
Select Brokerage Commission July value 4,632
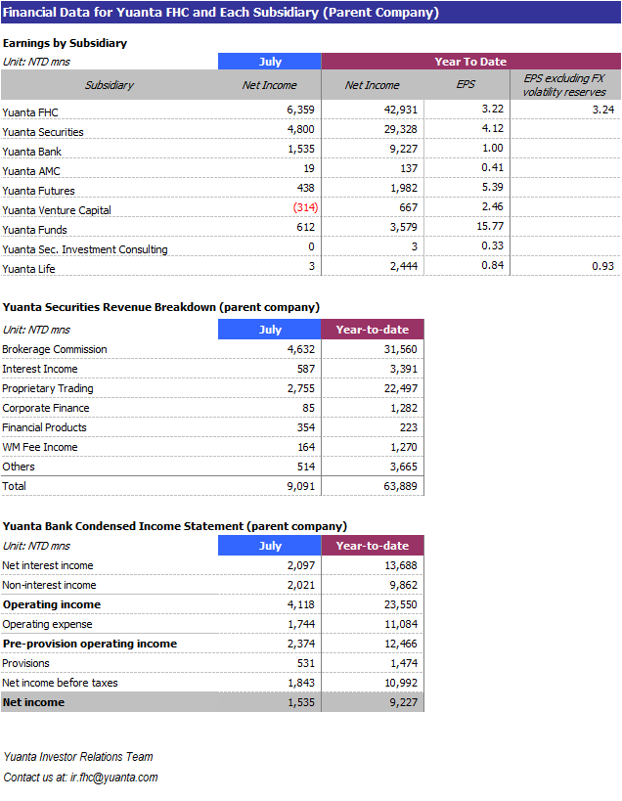tap(301, 349)
